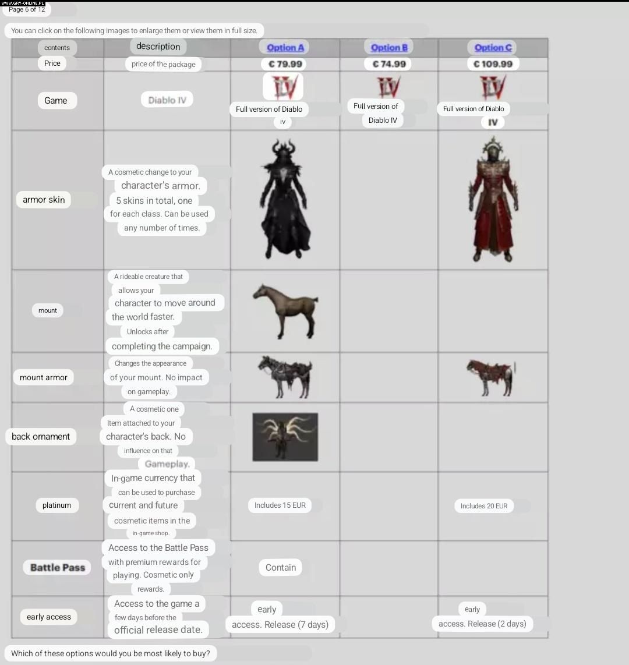Click 'In-game currency that' text
Viewport: 629px width, 665px height.
(153, 478)
